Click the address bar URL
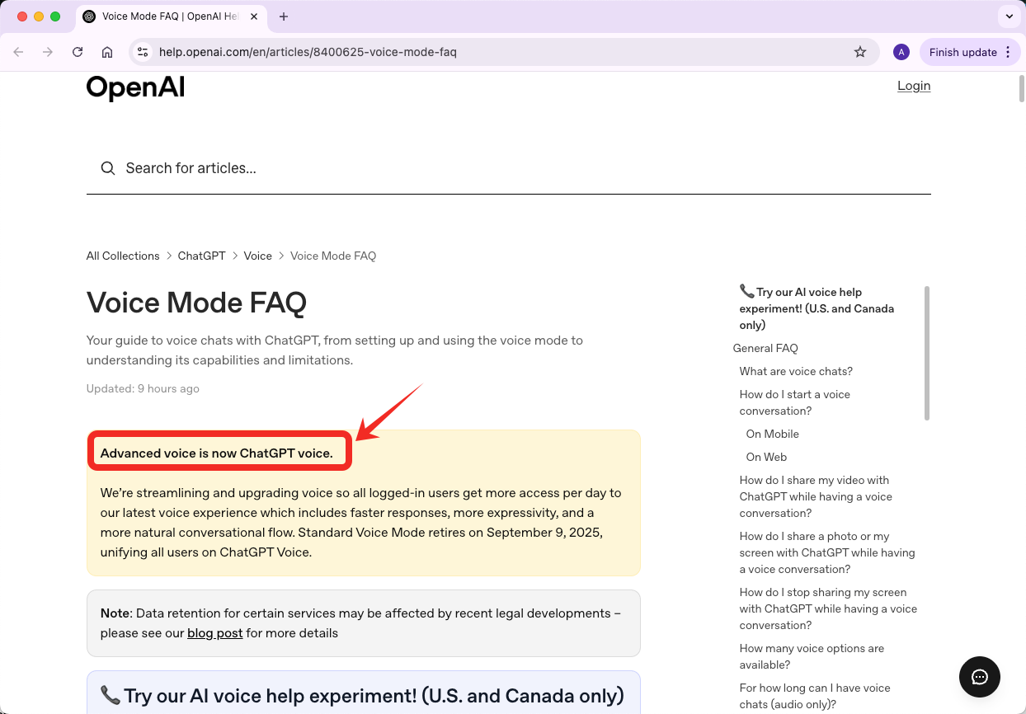The width and height of the screenshot is (1026, 714). tap(308, 52)
